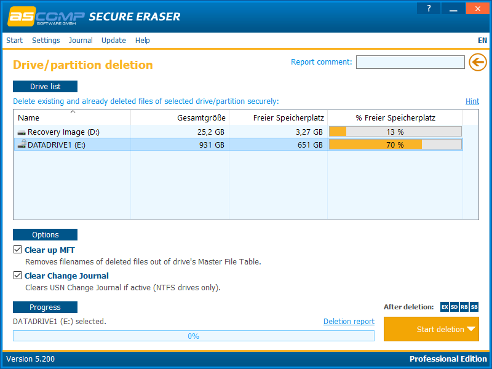Click the Report comment input field
492x369 pixels.
[x=410, y=61]
